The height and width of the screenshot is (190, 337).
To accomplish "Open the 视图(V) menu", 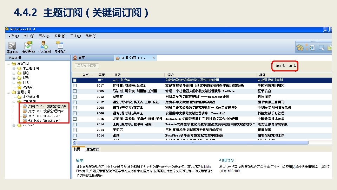I will [x=29, y=36].
